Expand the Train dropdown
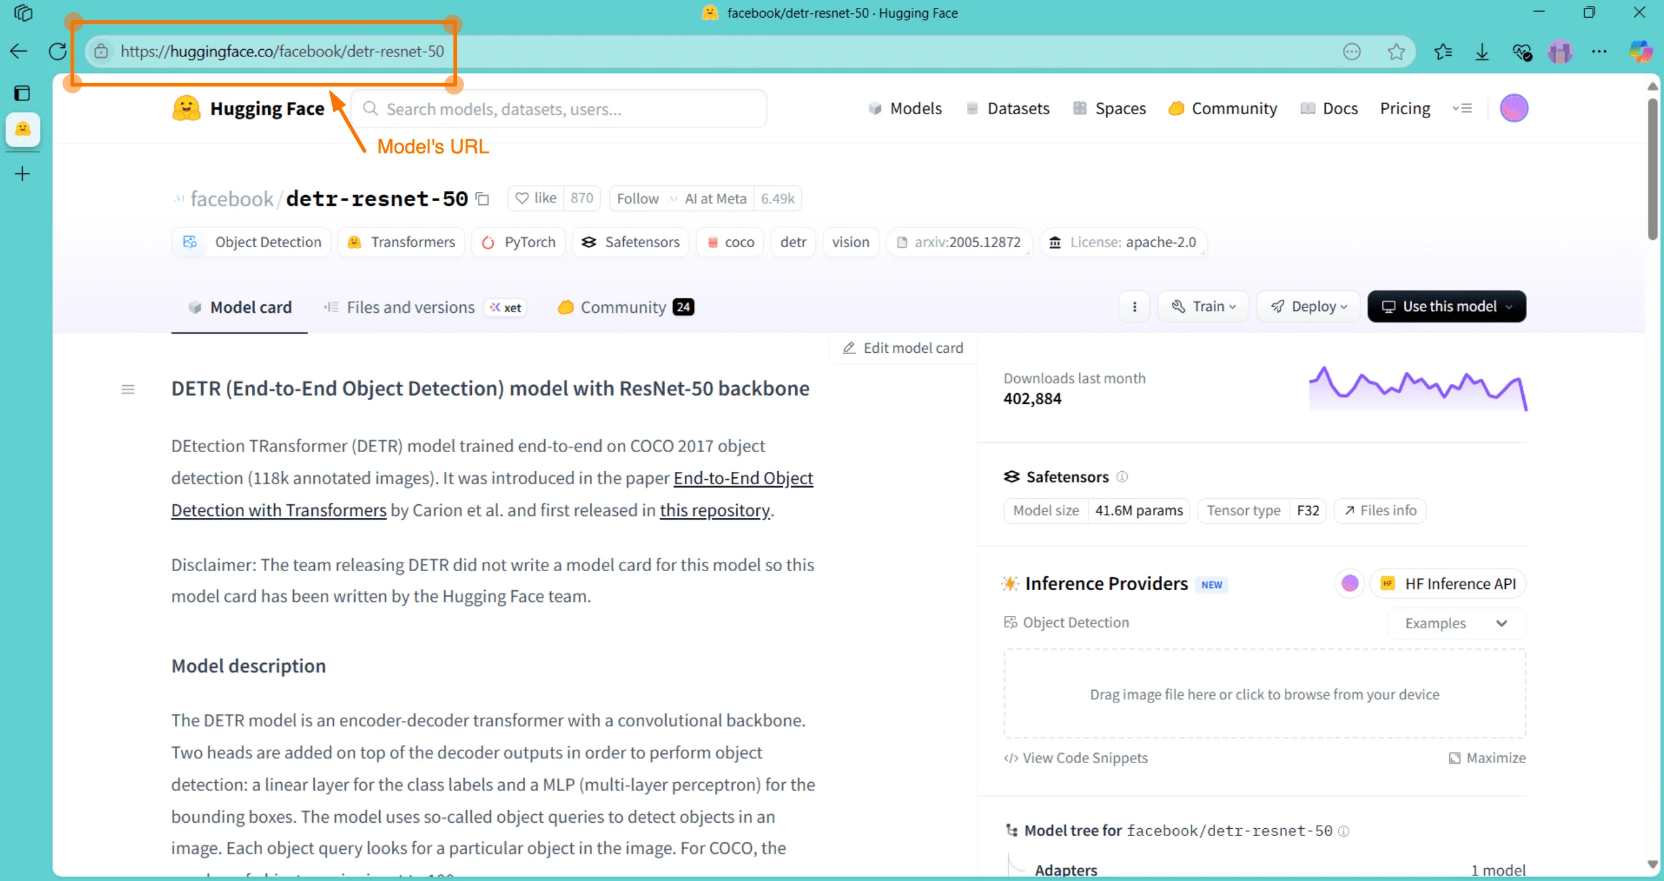This screenshot has height=881, width=1664. point(1203,307)
